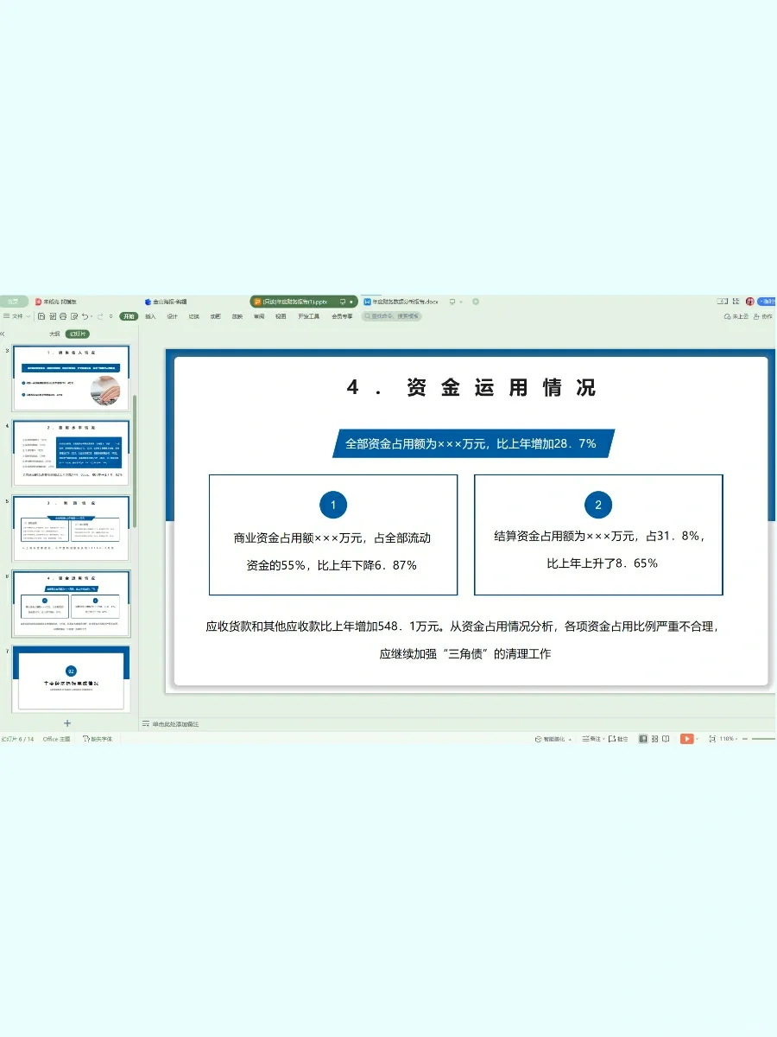Image resolution: width=777 pixels, height=1037 pixels.
Task: Switch to normal view icon in status bar
Action: pos(641,739)
